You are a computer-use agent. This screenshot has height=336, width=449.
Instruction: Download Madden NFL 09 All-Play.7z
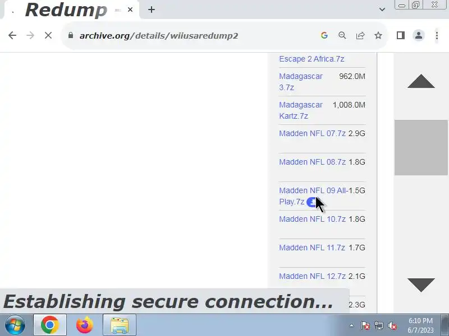[x=313, y=196]
